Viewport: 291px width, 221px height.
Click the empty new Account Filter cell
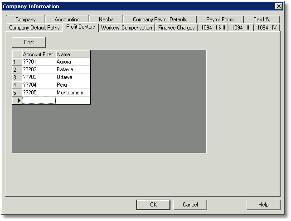tap(39, 100)
